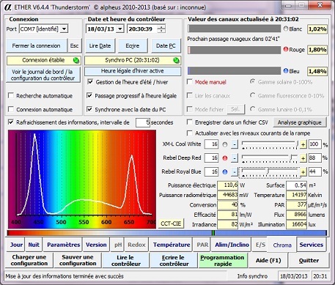Click the Surface value field 0.54

[x=296, y=185]
